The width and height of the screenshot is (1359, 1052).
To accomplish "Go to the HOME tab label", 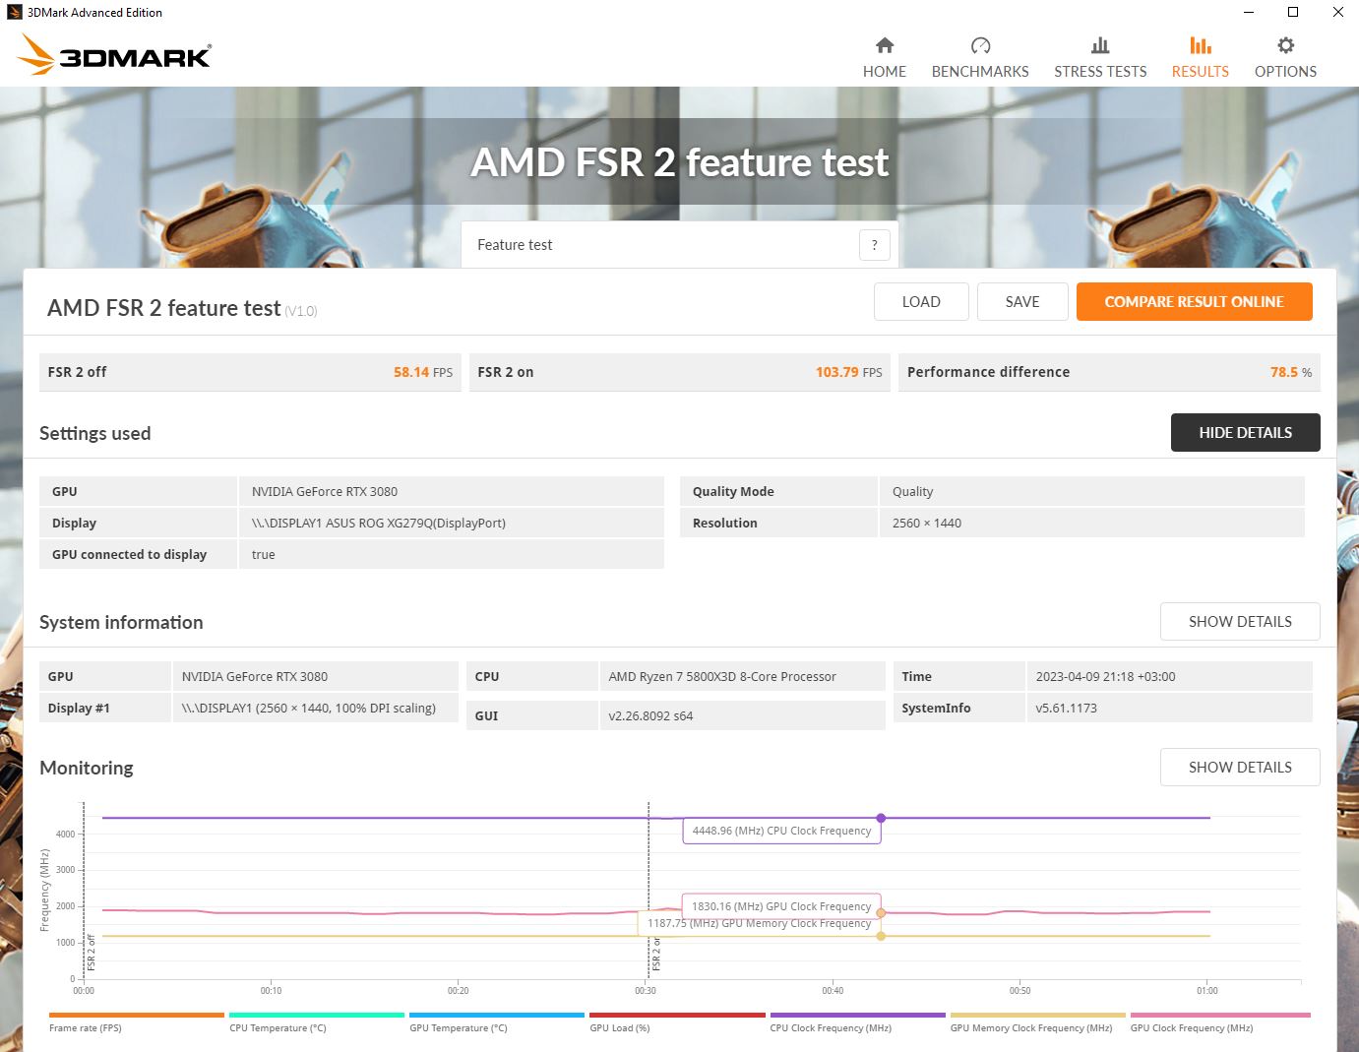I will pos(885,72).
